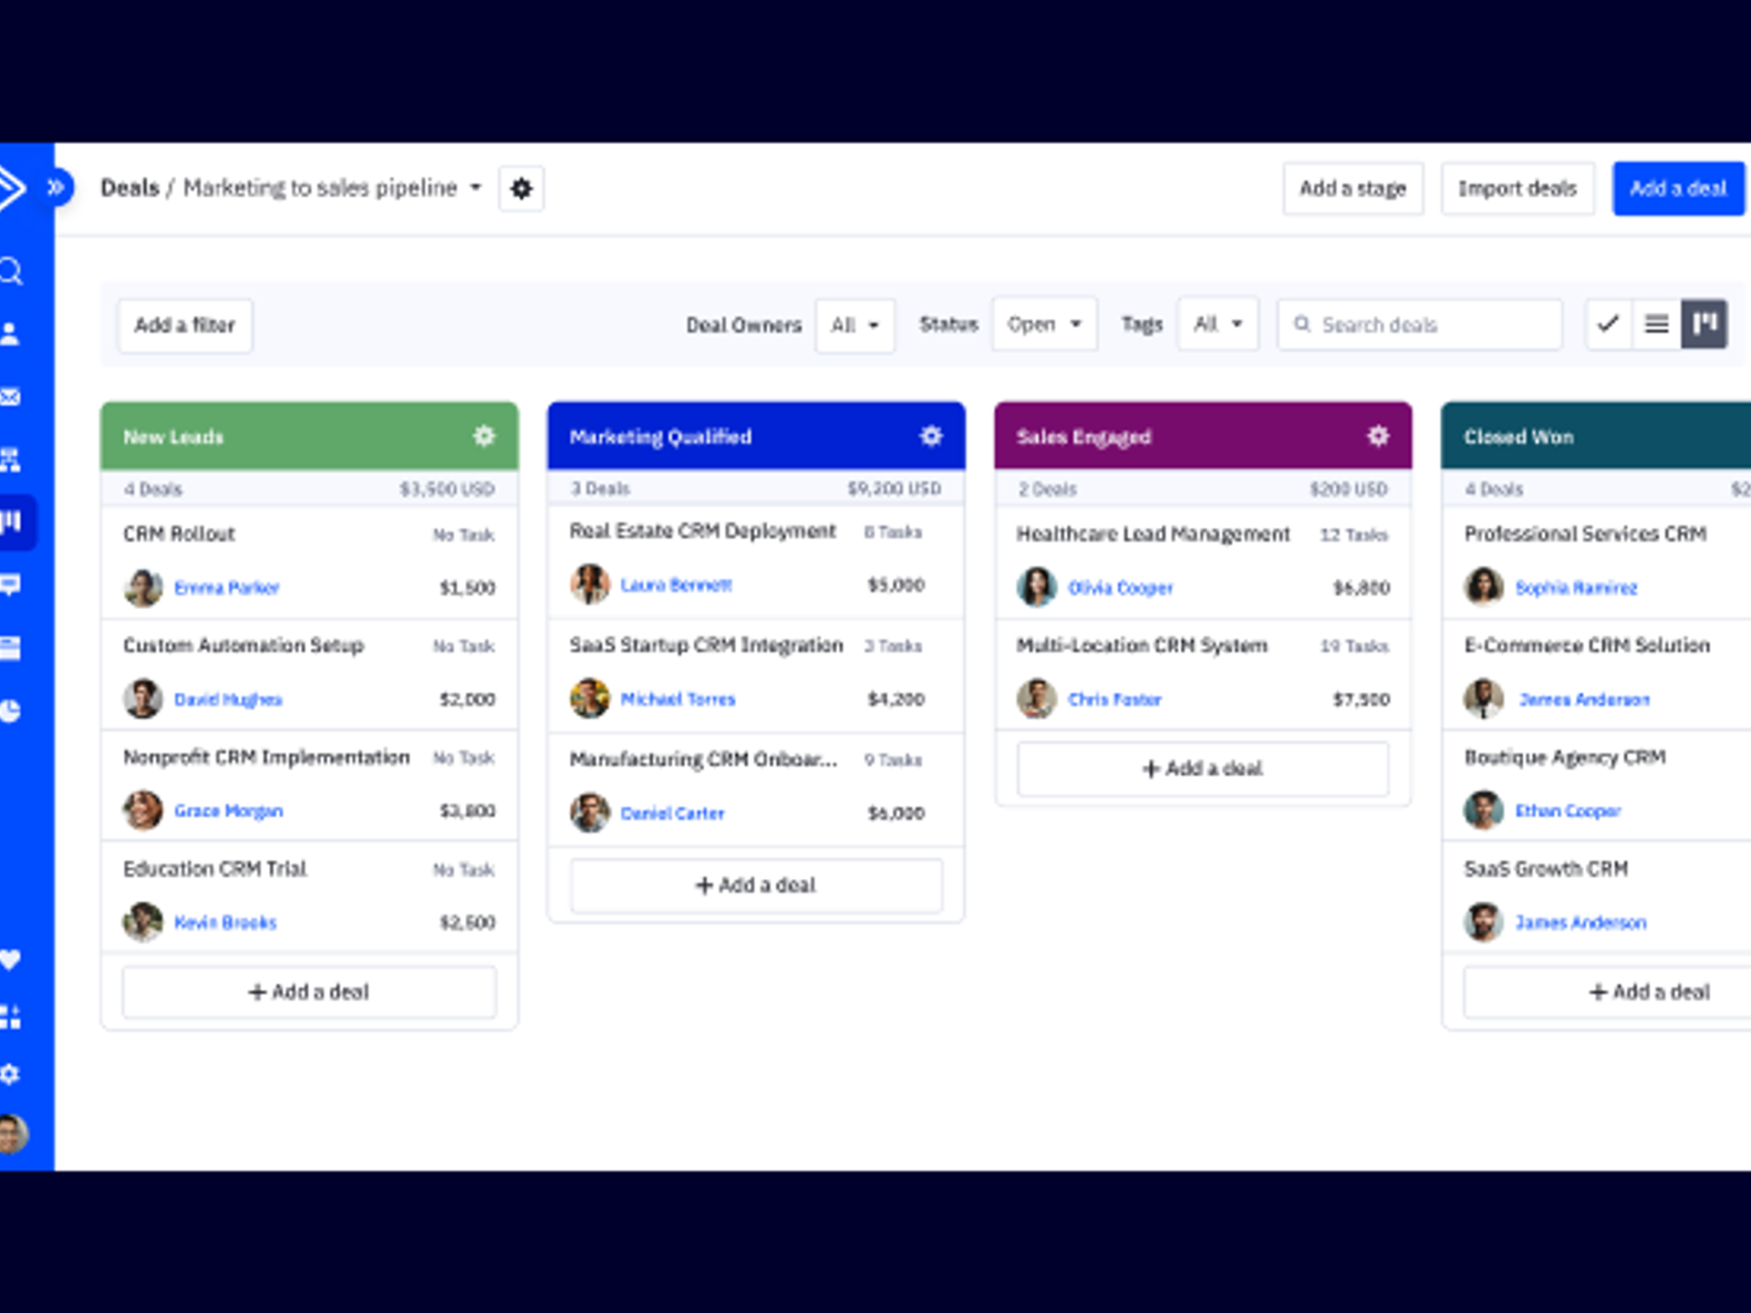Open Emma Parker contact link

pos(226,588)
